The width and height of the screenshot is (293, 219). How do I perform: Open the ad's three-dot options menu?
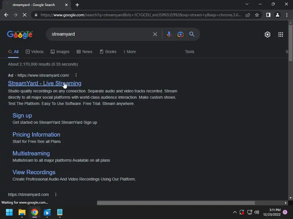click(x=76, y=75)
